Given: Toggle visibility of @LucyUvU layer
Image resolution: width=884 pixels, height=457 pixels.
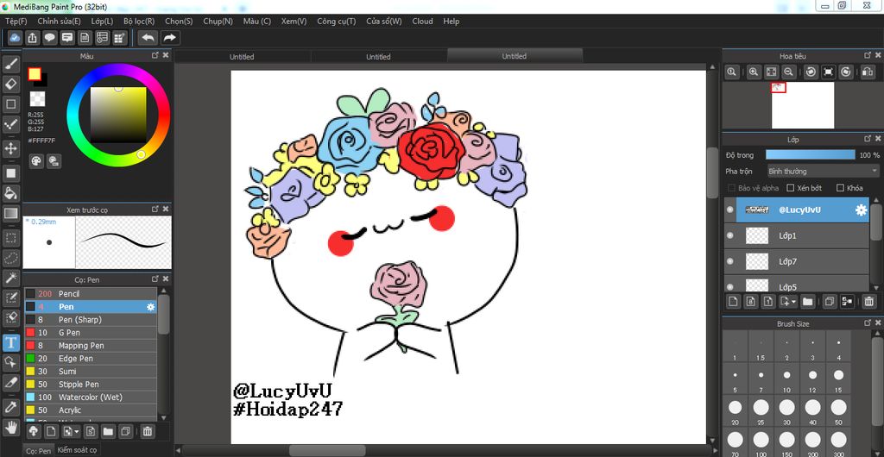Looking at the screenshot, I should coord(730,210).
